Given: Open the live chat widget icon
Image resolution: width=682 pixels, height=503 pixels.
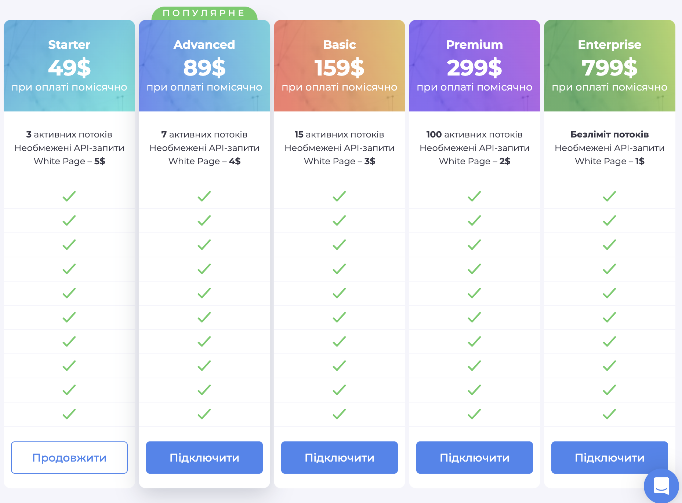Looking at the screenshot, I should [661, 486].
